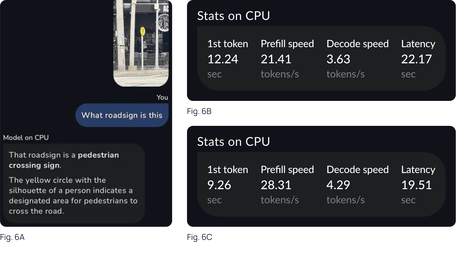Viewport: 456px width, 255px height.
Task: Click the Fig. 6A caption
Action: click(x=13, y=237)
